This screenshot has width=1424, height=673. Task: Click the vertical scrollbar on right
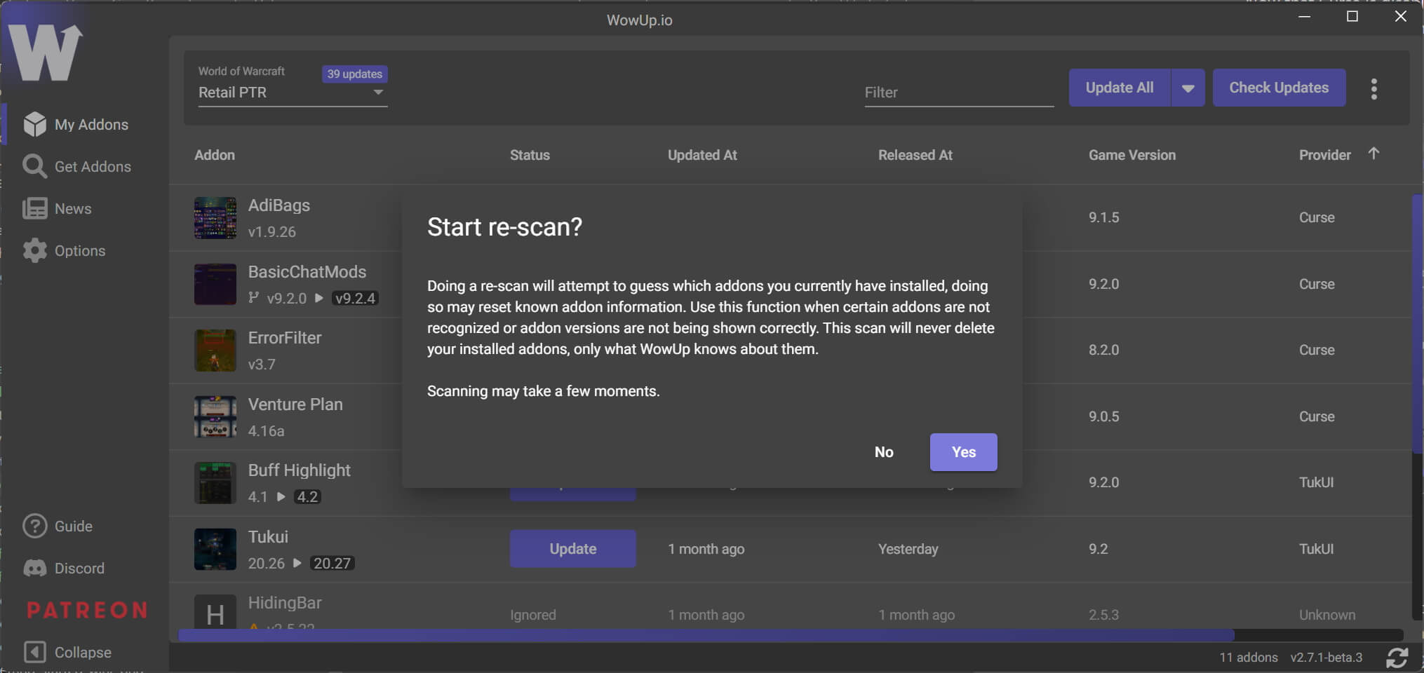pos(1418,324)
